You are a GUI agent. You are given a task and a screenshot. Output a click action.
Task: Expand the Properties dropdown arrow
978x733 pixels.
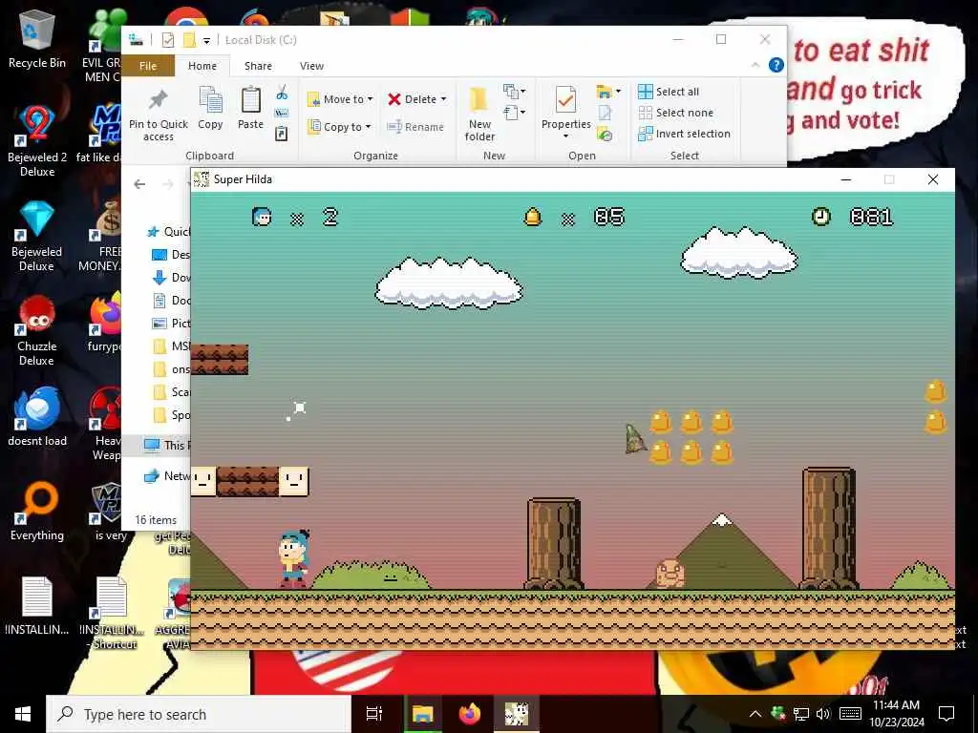[565, 136]
